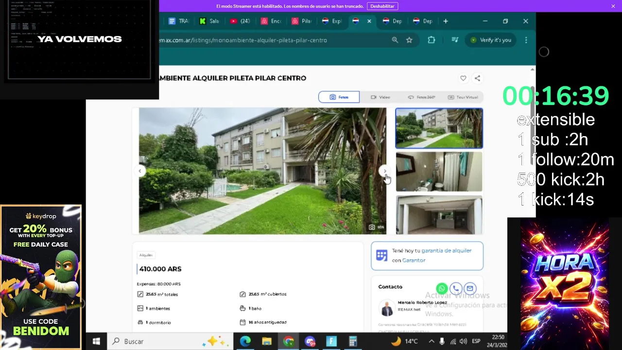The width and height of the screenshot is (622, 350).
Task: Open a new browser tab with plus
Action: point(446,21)
